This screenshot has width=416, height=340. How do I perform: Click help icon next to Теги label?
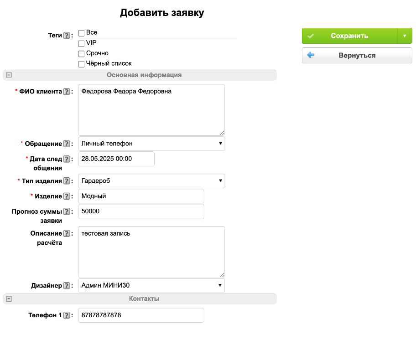point(67,35)
